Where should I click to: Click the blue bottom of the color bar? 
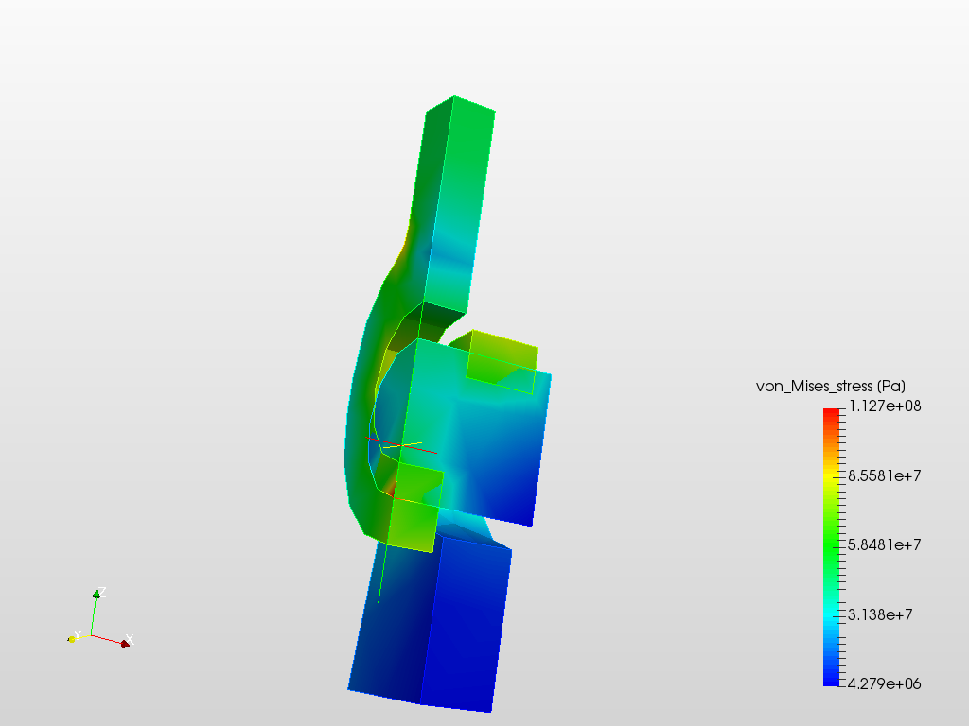coord(831,679)
